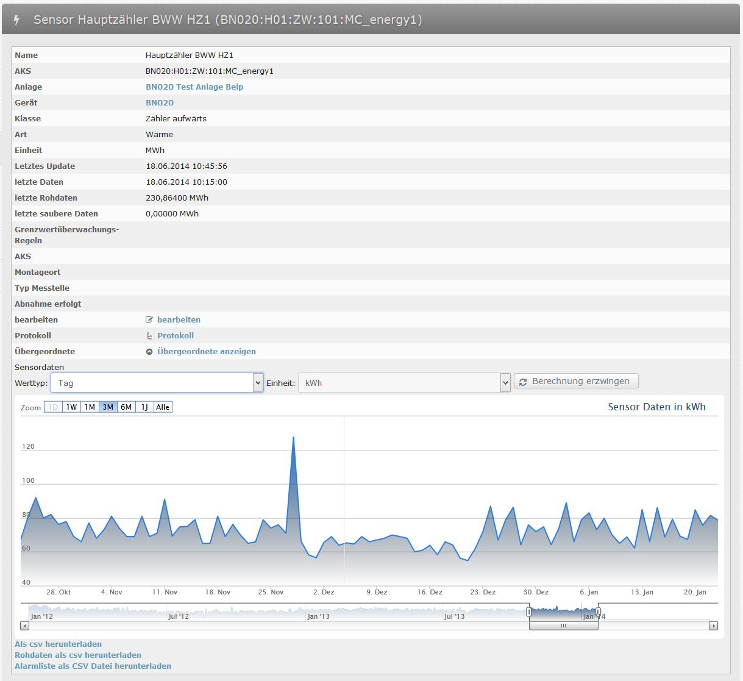Select the 1D zoom range
This screenshot has width=743, height=681.
(x=54, y=407)
